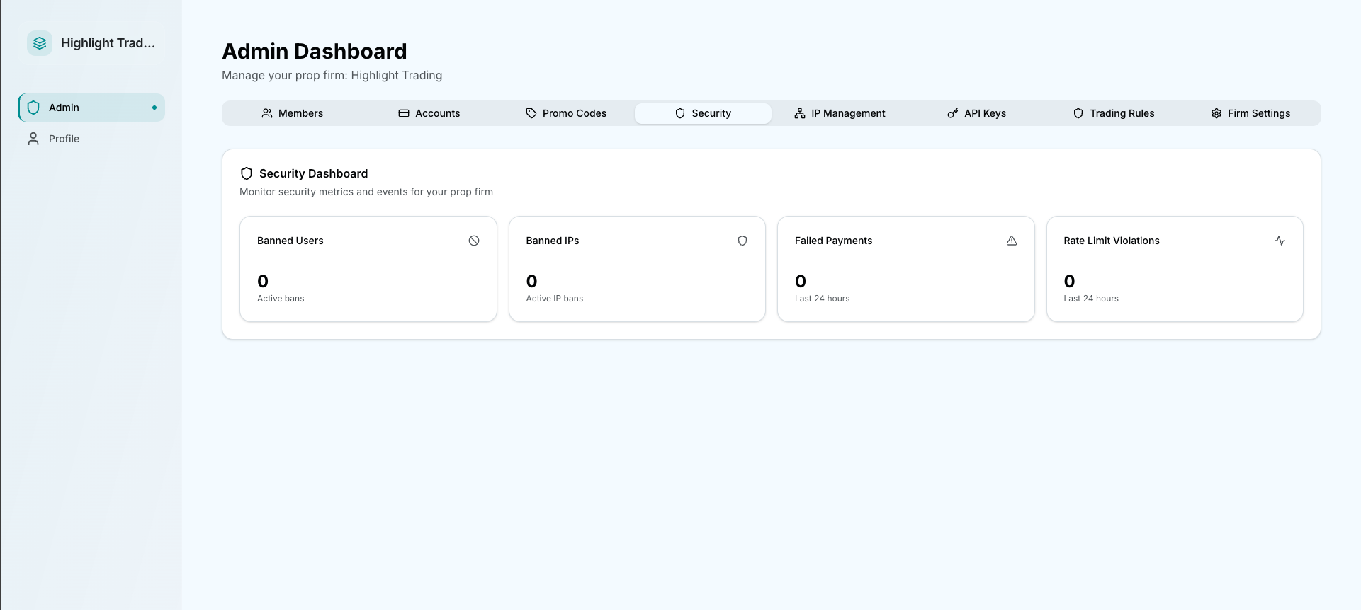Click the Highlight Trading firm name
1361x610 pixels.
coord(108,43)
